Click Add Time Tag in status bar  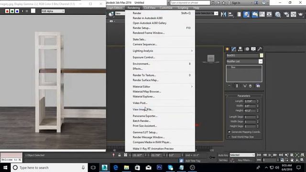193,161
